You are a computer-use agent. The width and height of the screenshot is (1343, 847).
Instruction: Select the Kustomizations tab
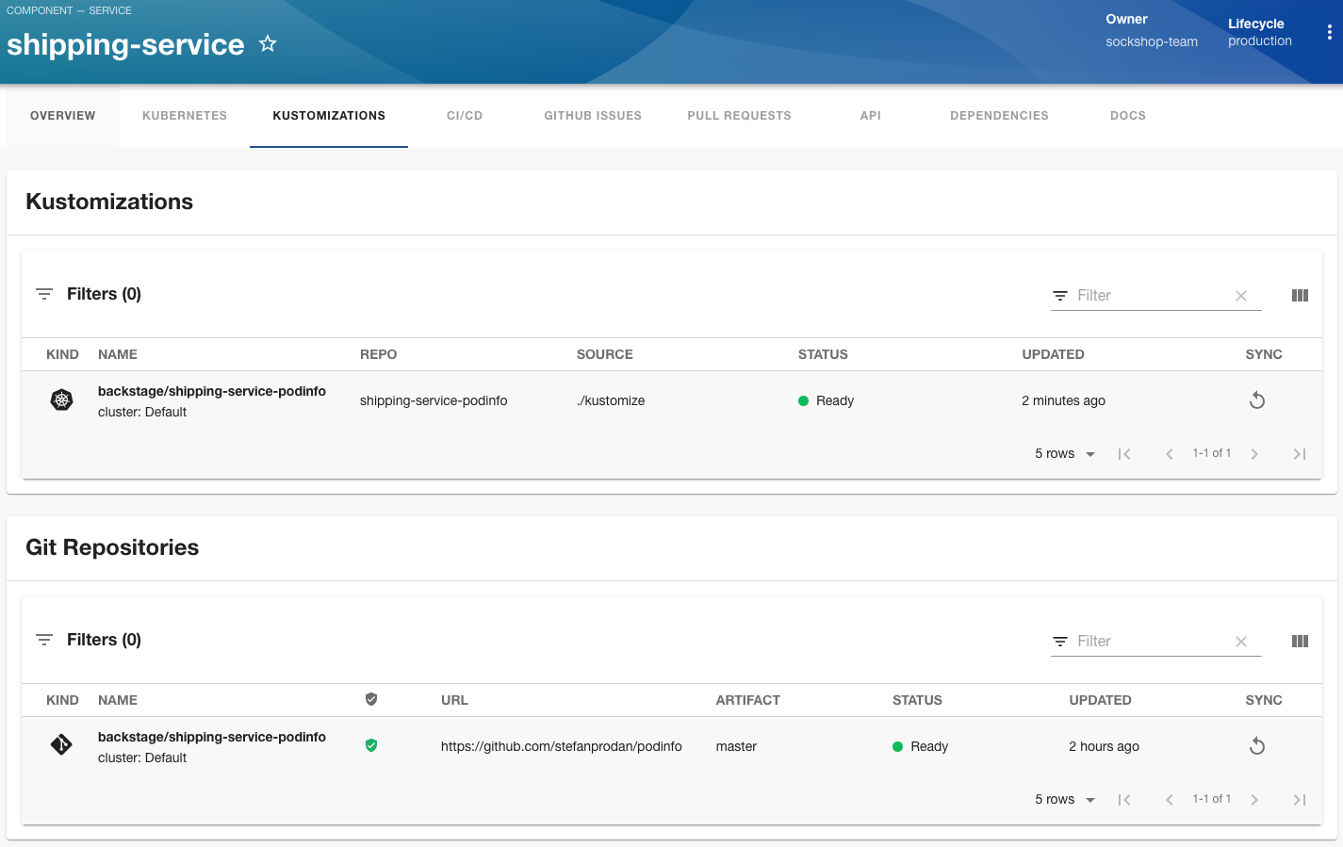click(329, 116)
